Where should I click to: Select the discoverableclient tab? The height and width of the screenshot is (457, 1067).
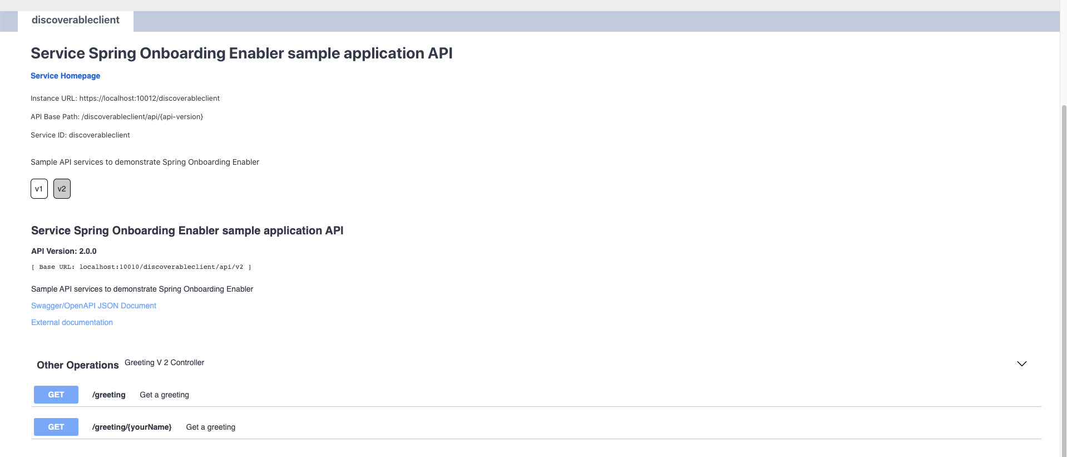(76, 20)
